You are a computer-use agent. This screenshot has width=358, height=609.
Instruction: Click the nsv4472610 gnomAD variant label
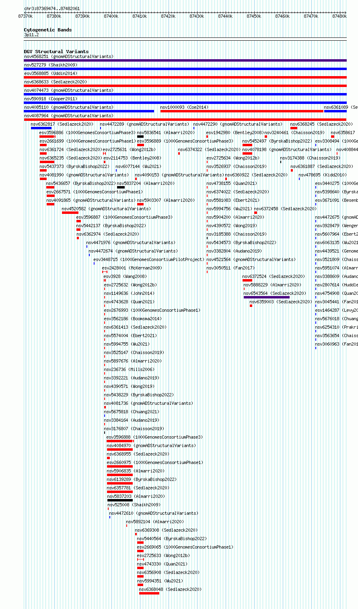[x=154, y=513]
